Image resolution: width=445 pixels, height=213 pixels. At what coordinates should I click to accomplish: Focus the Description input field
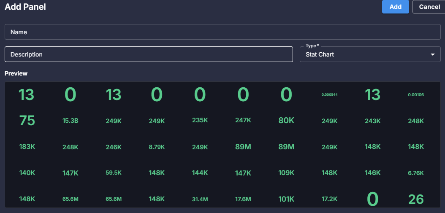pyautogui.click(x=149, y=54)
